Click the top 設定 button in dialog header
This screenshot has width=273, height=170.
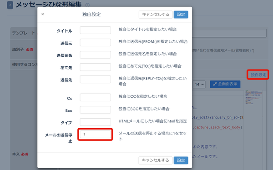181,15
